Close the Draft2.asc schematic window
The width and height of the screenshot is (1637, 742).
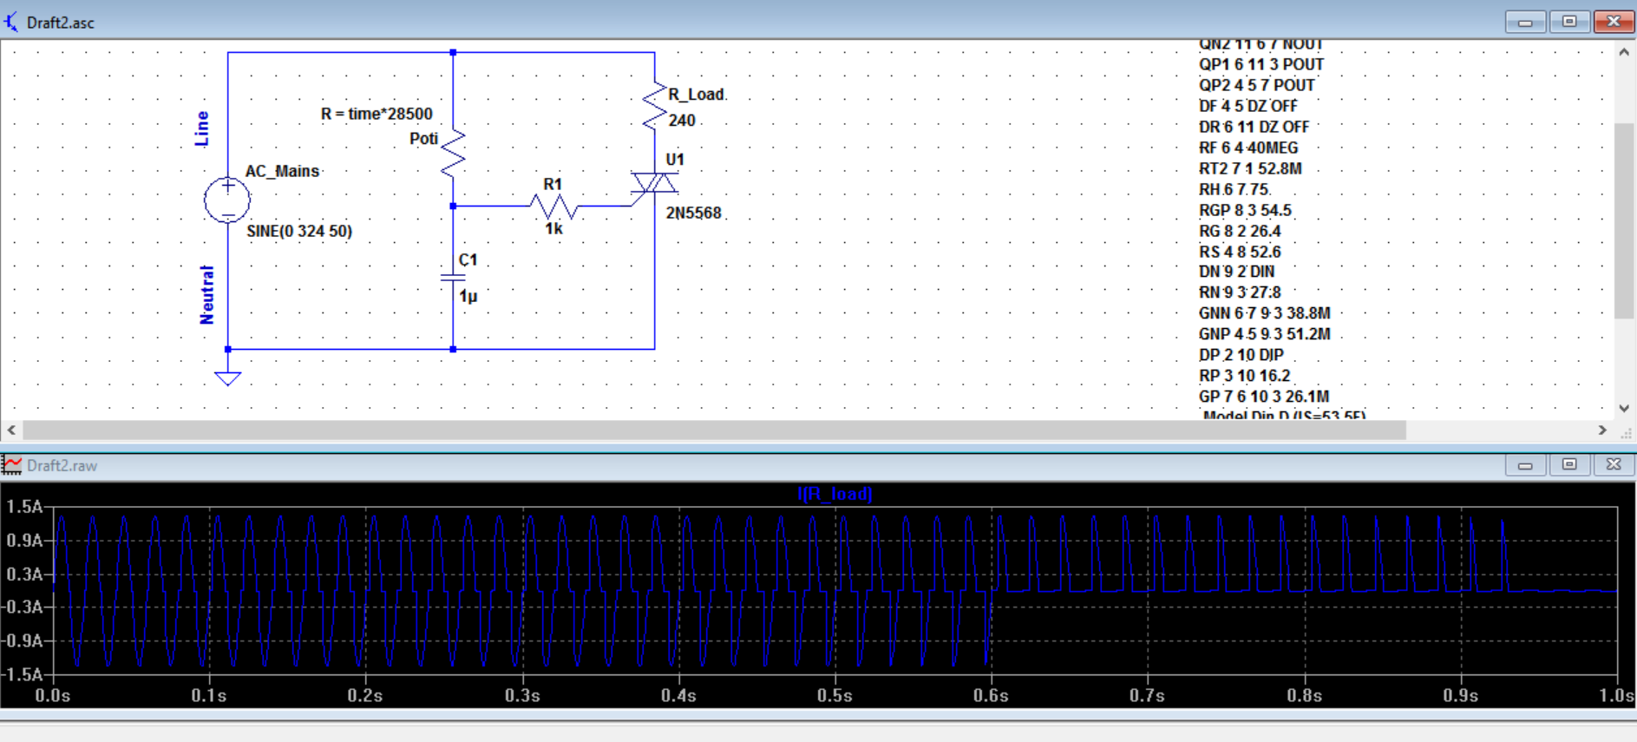1614,22
